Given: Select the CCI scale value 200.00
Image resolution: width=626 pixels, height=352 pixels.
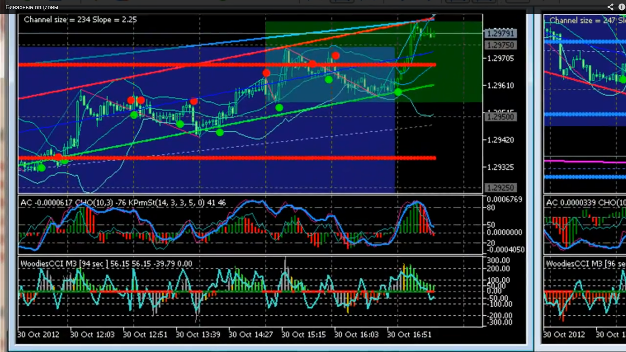Looking at the screenshot, I should pyautogui.click(x=499, y=269).
